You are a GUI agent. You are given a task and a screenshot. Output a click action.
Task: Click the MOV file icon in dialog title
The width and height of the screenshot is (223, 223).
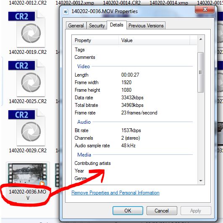pos(66,11)
